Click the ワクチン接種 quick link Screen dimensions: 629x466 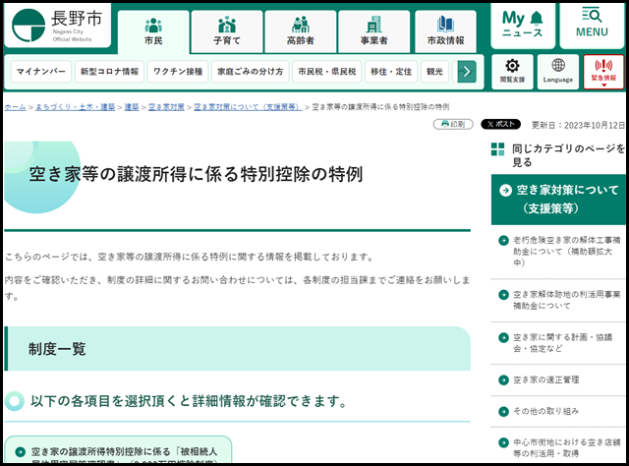click(x=178, y=72)
